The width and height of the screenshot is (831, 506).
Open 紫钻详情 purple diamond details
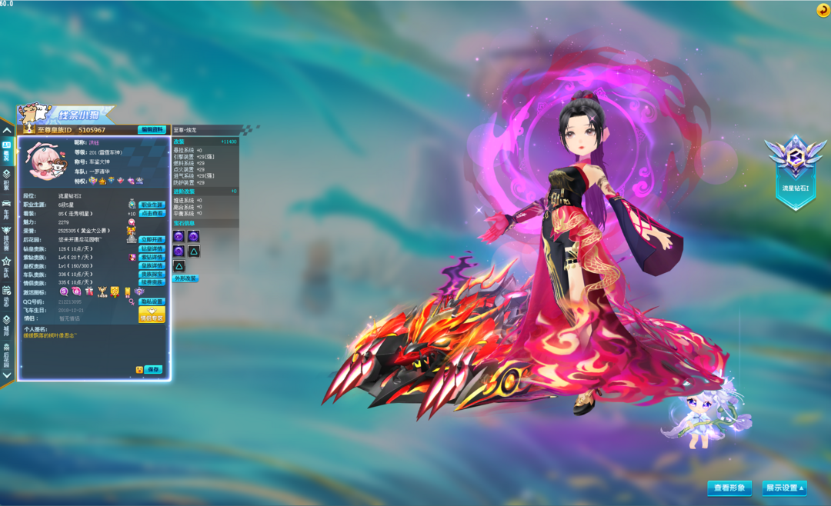[x=152, y=257]
